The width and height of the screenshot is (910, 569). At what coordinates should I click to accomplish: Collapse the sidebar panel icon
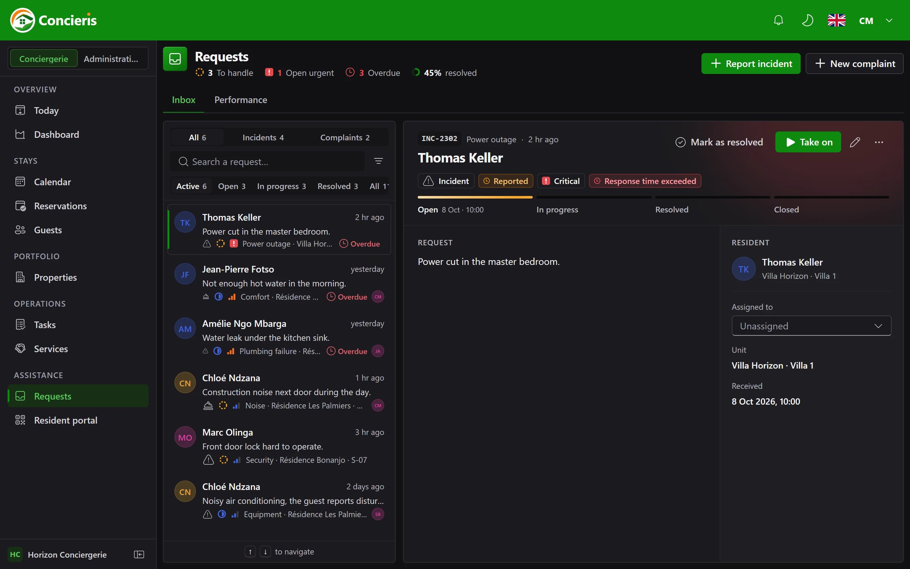pyautogui.click(x=139, y=554)
